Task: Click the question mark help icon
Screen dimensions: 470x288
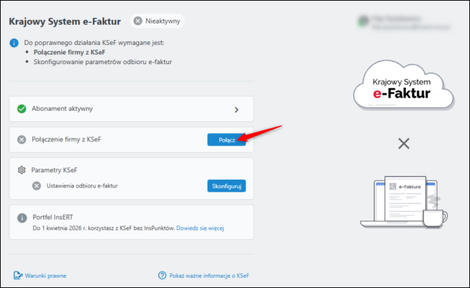Action: (x=162, y=276)
